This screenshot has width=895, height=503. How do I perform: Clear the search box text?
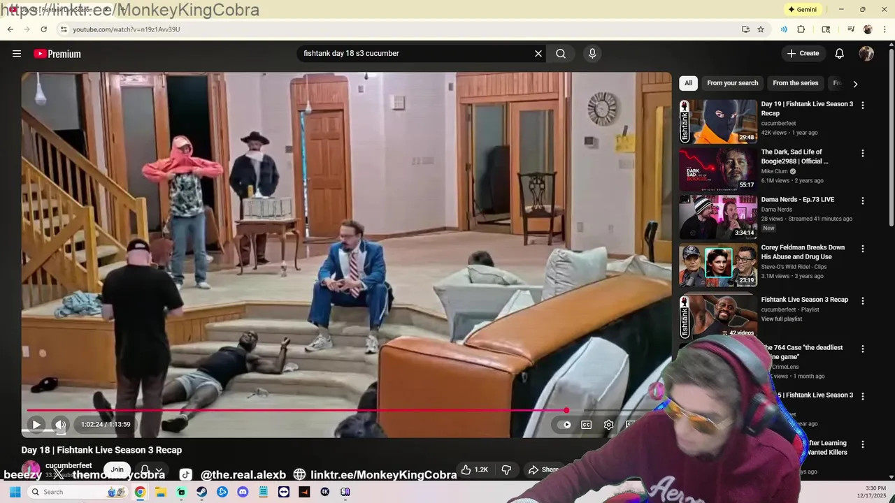538,54
